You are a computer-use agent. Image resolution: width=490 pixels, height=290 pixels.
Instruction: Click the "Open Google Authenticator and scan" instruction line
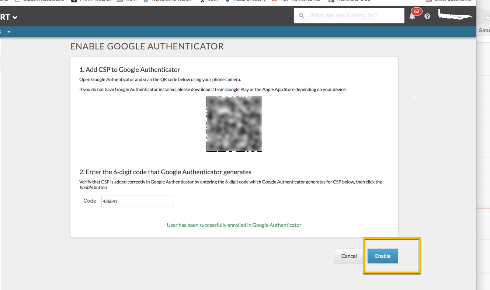click(x=160, y=80)
